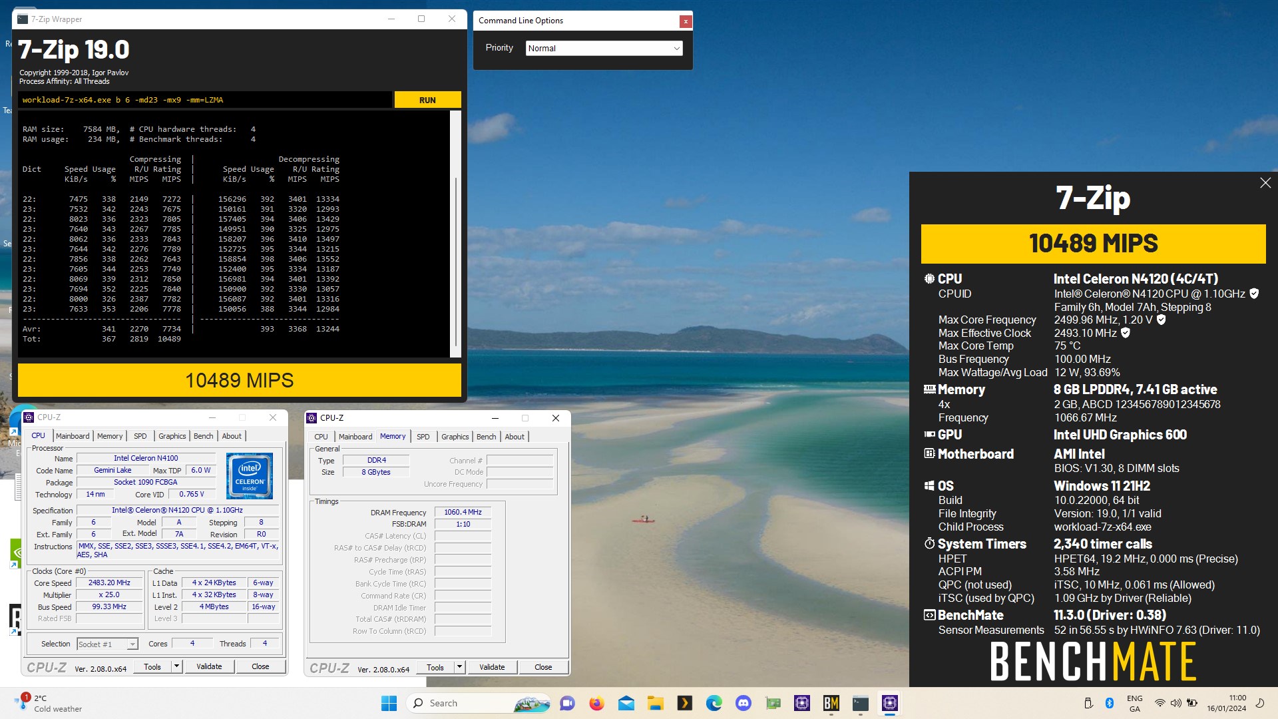Click Tools button in left CPU-Z window

coord(152,666)
